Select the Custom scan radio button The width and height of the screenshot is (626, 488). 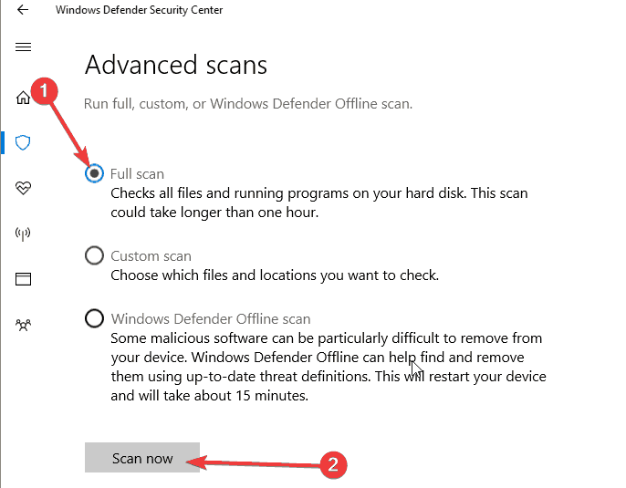click(x=94, y=255)
